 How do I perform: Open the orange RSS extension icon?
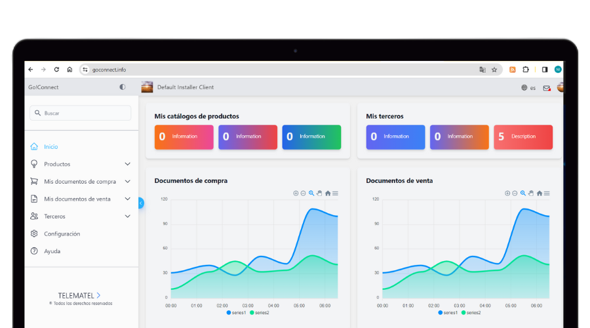(513, 70)
